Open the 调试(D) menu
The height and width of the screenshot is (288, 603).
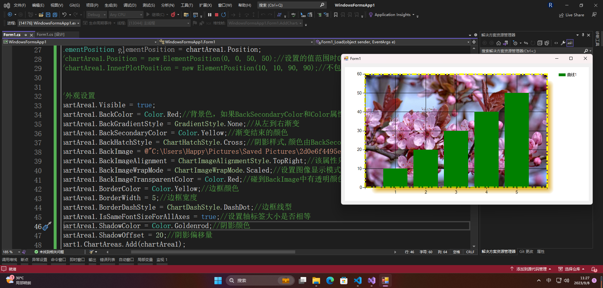(130, 5)
